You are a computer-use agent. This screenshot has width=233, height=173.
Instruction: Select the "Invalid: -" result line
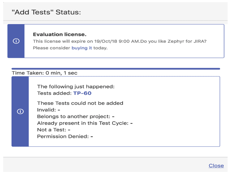point(49,110)
